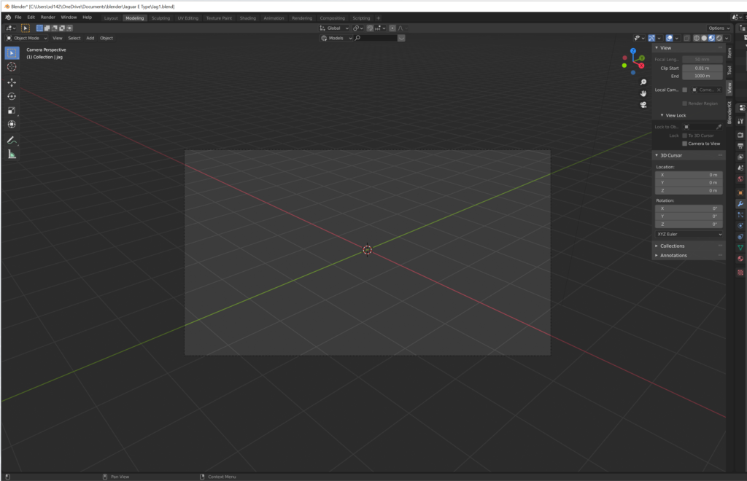Choose the Scale tool
The width and height of the screenshot is (747, 481).
coord(12,111)
